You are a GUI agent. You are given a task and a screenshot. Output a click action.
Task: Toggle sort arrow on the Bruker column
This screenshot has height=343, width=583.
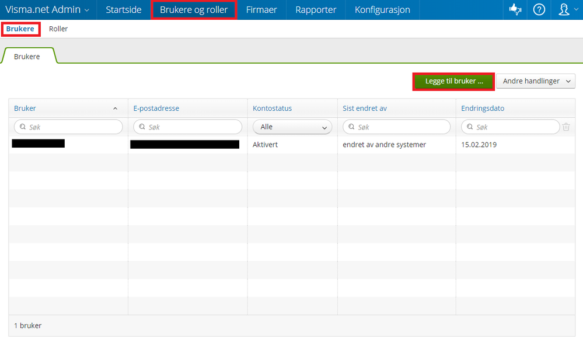tap(116, 108)
